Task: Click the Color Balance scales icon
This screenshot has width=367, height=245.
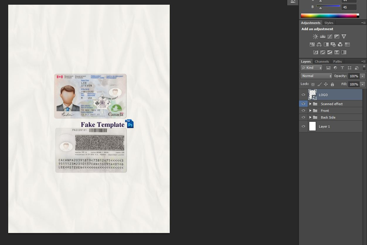Action: point(319,44)
